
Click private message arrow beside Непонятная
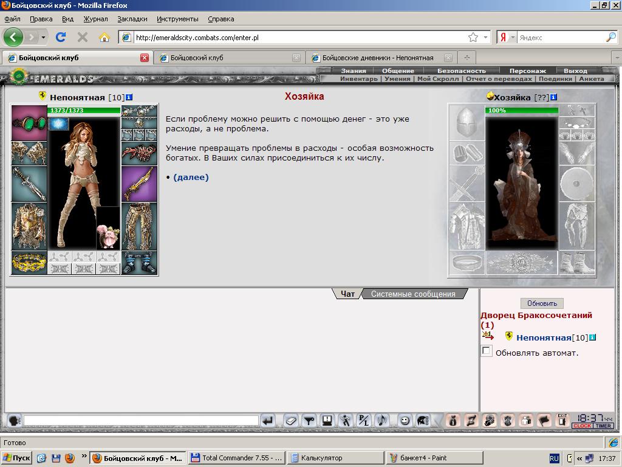click(x=488, y=336)
